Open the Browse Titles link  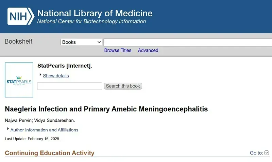[x=118, y=50]
